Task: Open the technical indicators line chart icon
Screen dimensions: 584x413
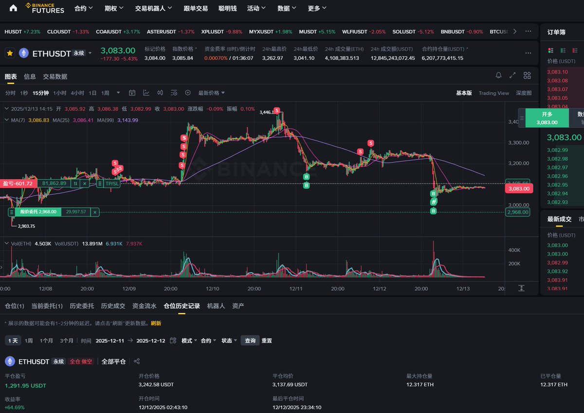Action: point(146,93)
